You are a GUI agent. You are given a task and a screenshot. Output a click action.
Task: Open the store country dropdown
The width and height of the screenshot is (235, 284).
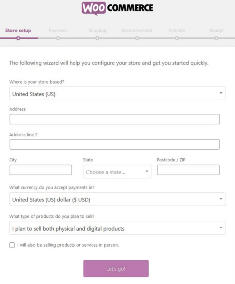point(117,94)
